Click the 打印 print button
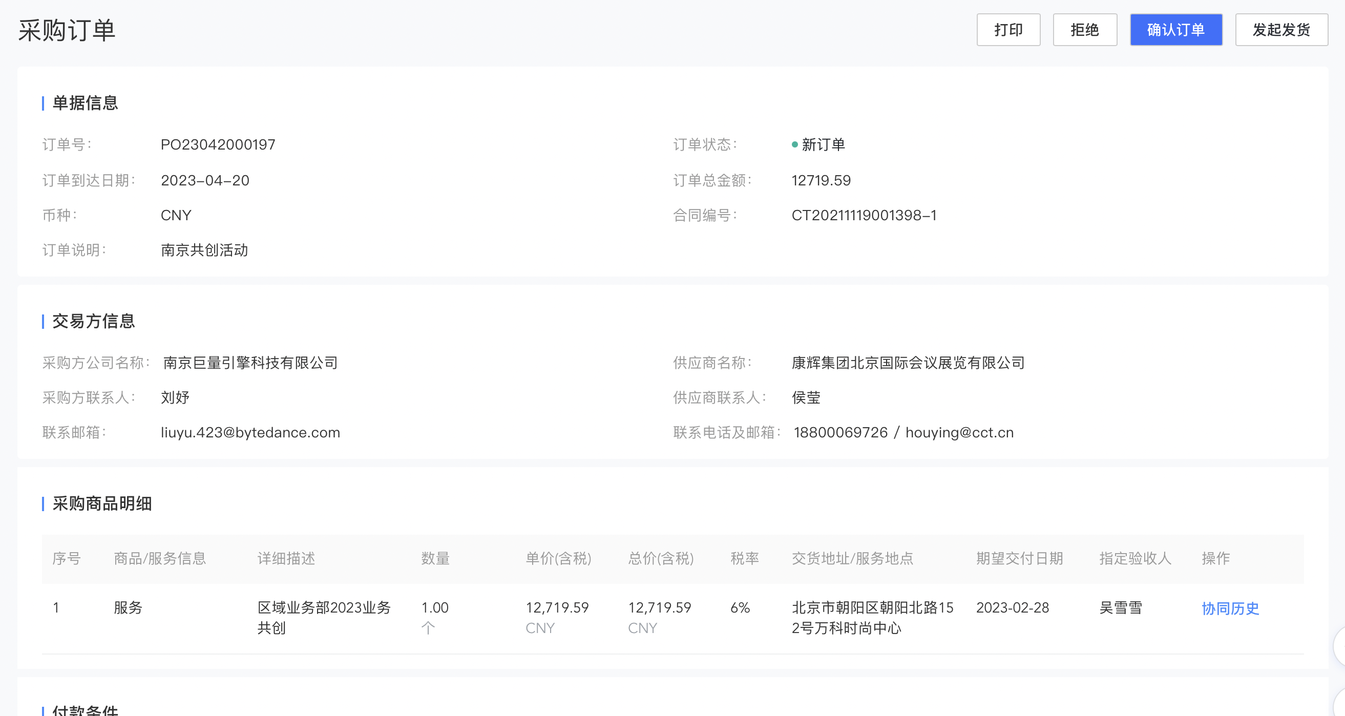Image resolution: width=1345 pixels, height=716 pixels. click(x=1007, y=30)
